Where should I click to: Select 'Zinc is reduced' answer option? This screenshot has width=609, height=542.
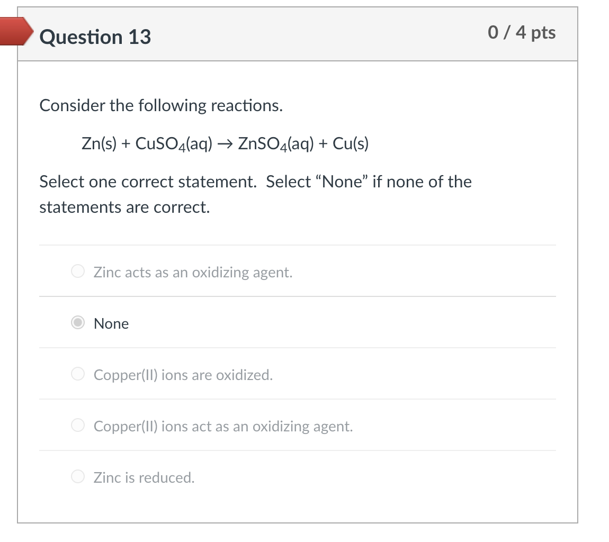(77, 477)
